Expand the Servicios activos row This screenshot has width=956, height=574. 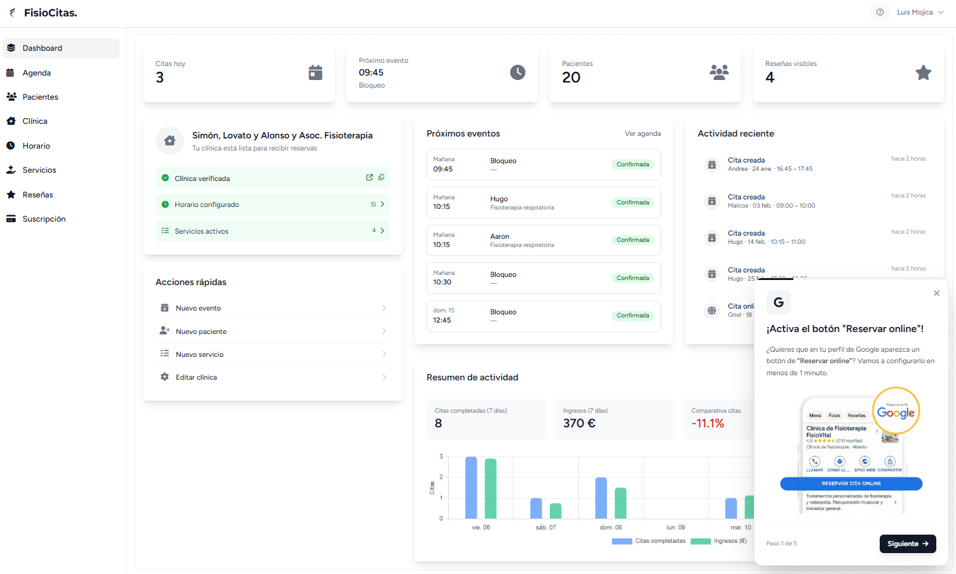click(x=382, y=231)
